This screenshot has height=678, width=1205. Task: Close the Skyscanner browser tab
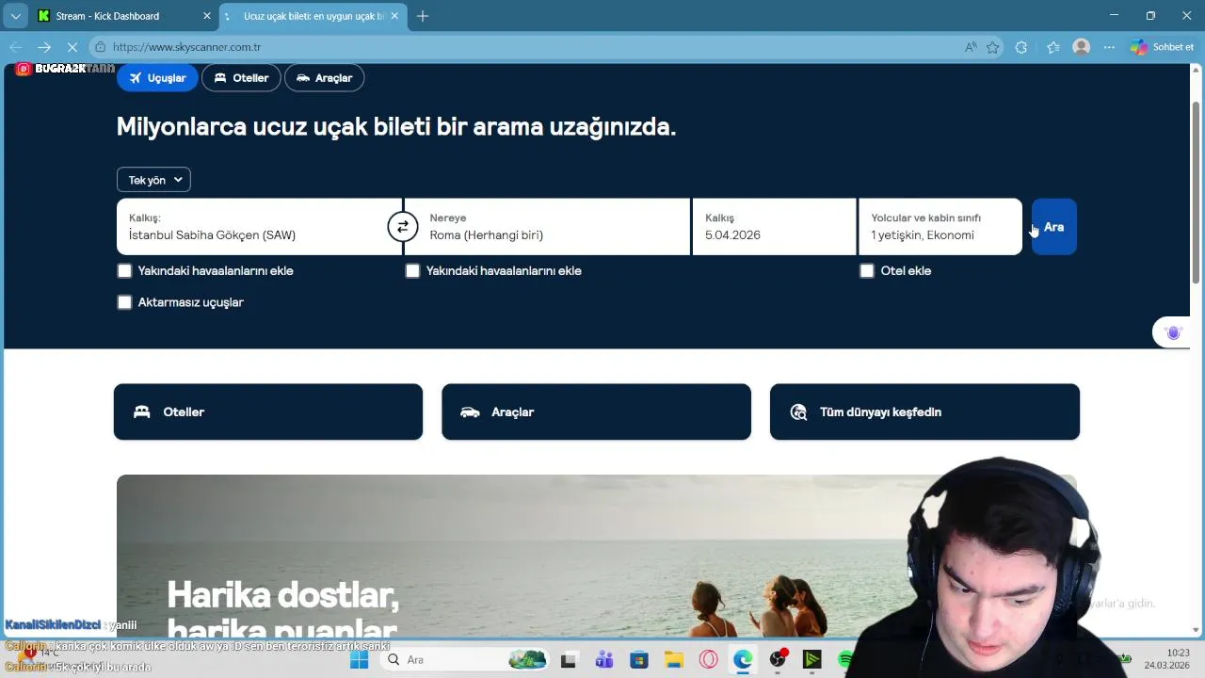(395, 16)
